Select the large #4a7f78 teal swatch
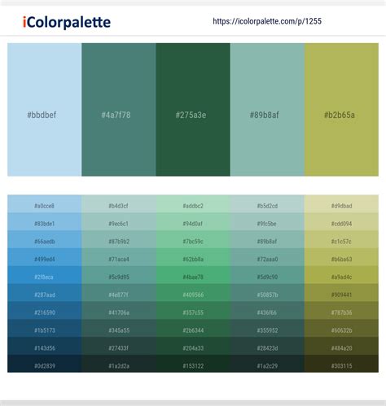This screenshot has height=406, width=386. (x=119, y=110)
